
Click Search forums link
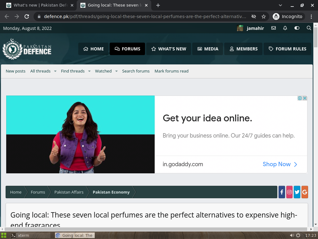pyautogui.click(x=136, y=71)
